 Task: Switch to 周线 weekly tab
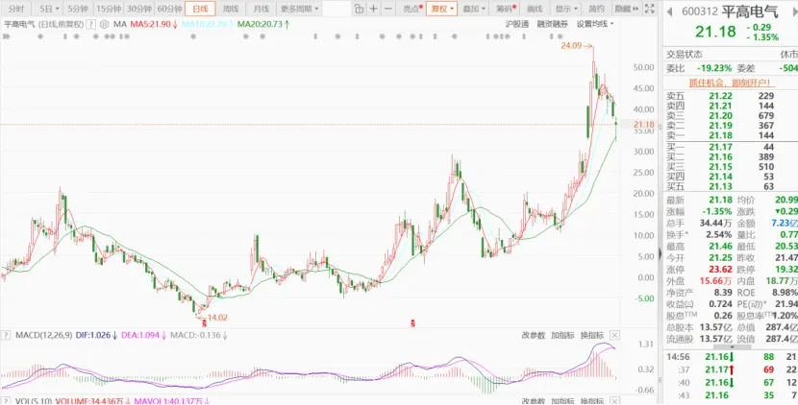coord(231,9)
